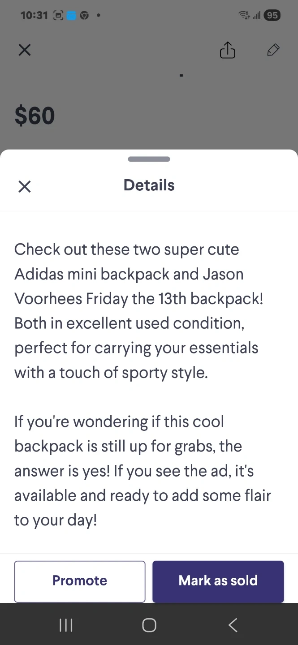Screen dimensions: 298x645
Task: Tap the Android home button
Action: [149, 625]
